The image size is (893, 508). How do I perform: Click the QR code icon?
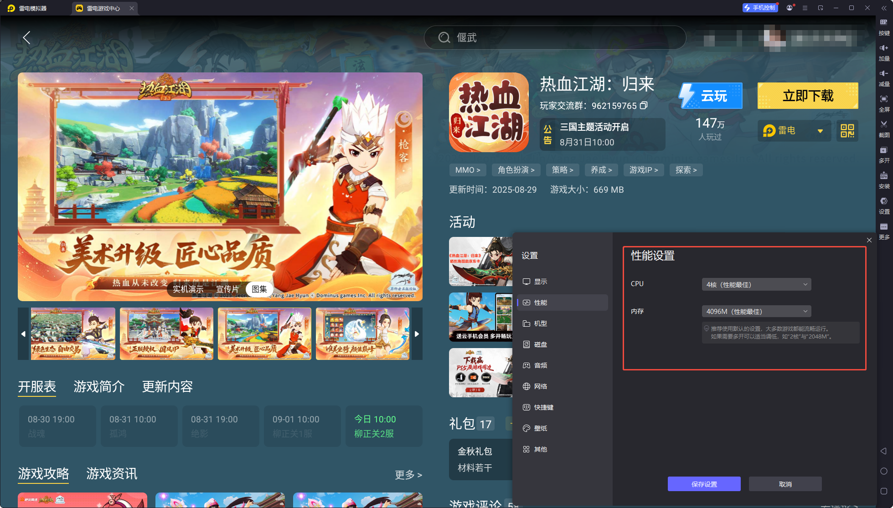(847, 131)
